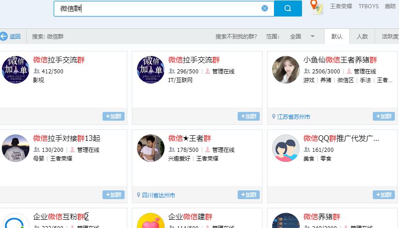The height and width of the screenshot is (228, 399).
Task: Open avatar of 微信拉手对接群13起
Action: [16, 148]
